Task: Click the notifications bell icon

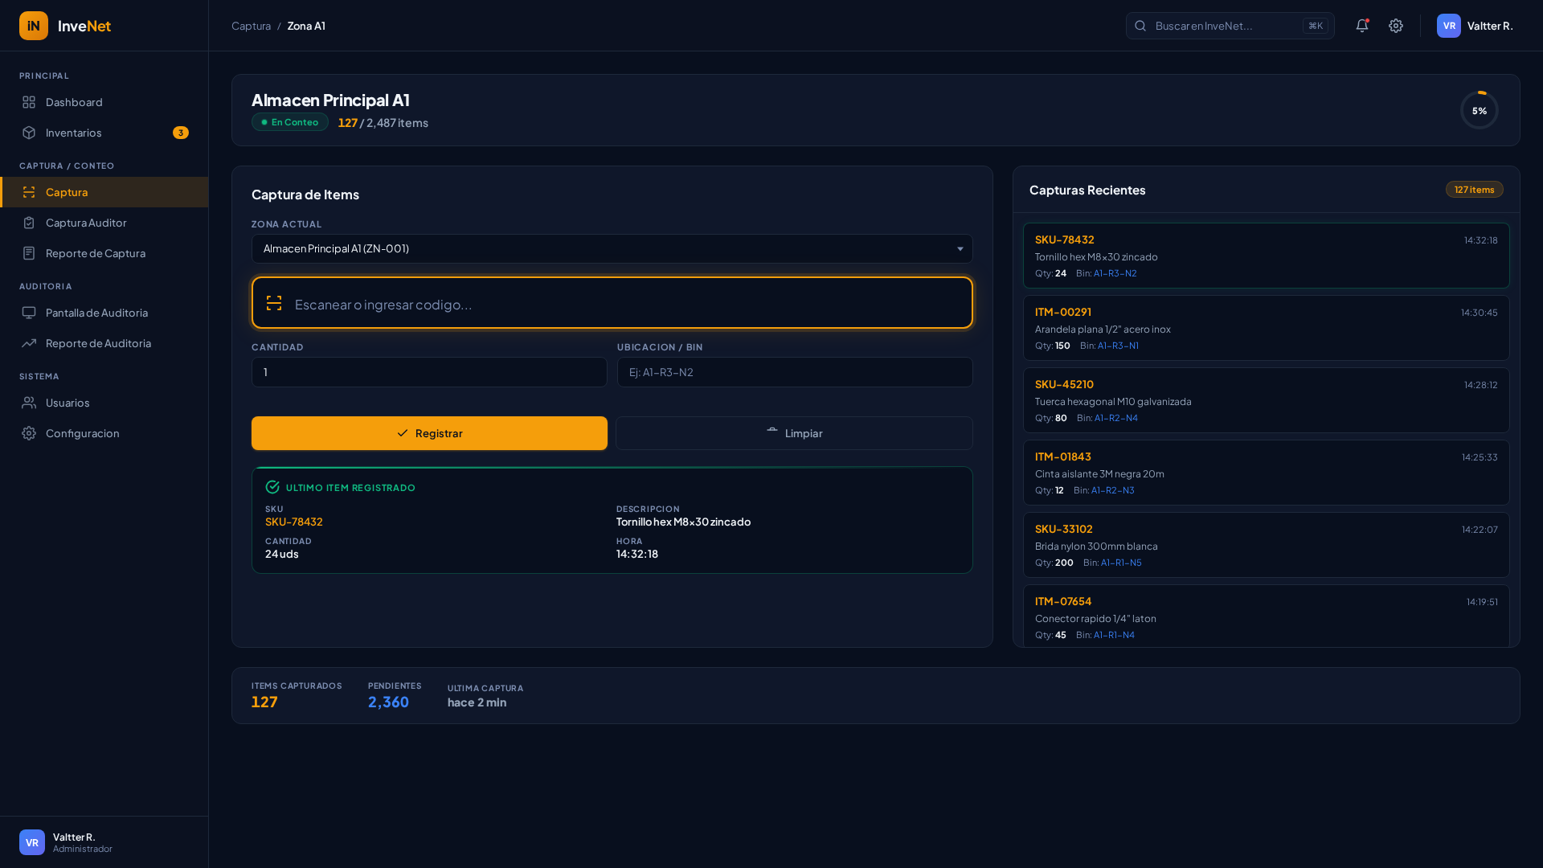Action: (x=1361, y=26)
